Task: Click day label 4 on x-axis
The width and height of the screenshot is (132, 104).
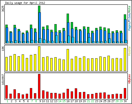Action: (20, 101)
